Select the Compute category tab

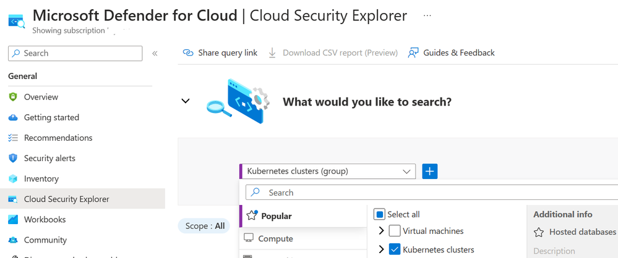pos(303,238)
